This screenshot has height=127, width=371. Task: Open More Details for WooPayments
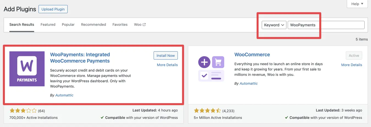167,65
